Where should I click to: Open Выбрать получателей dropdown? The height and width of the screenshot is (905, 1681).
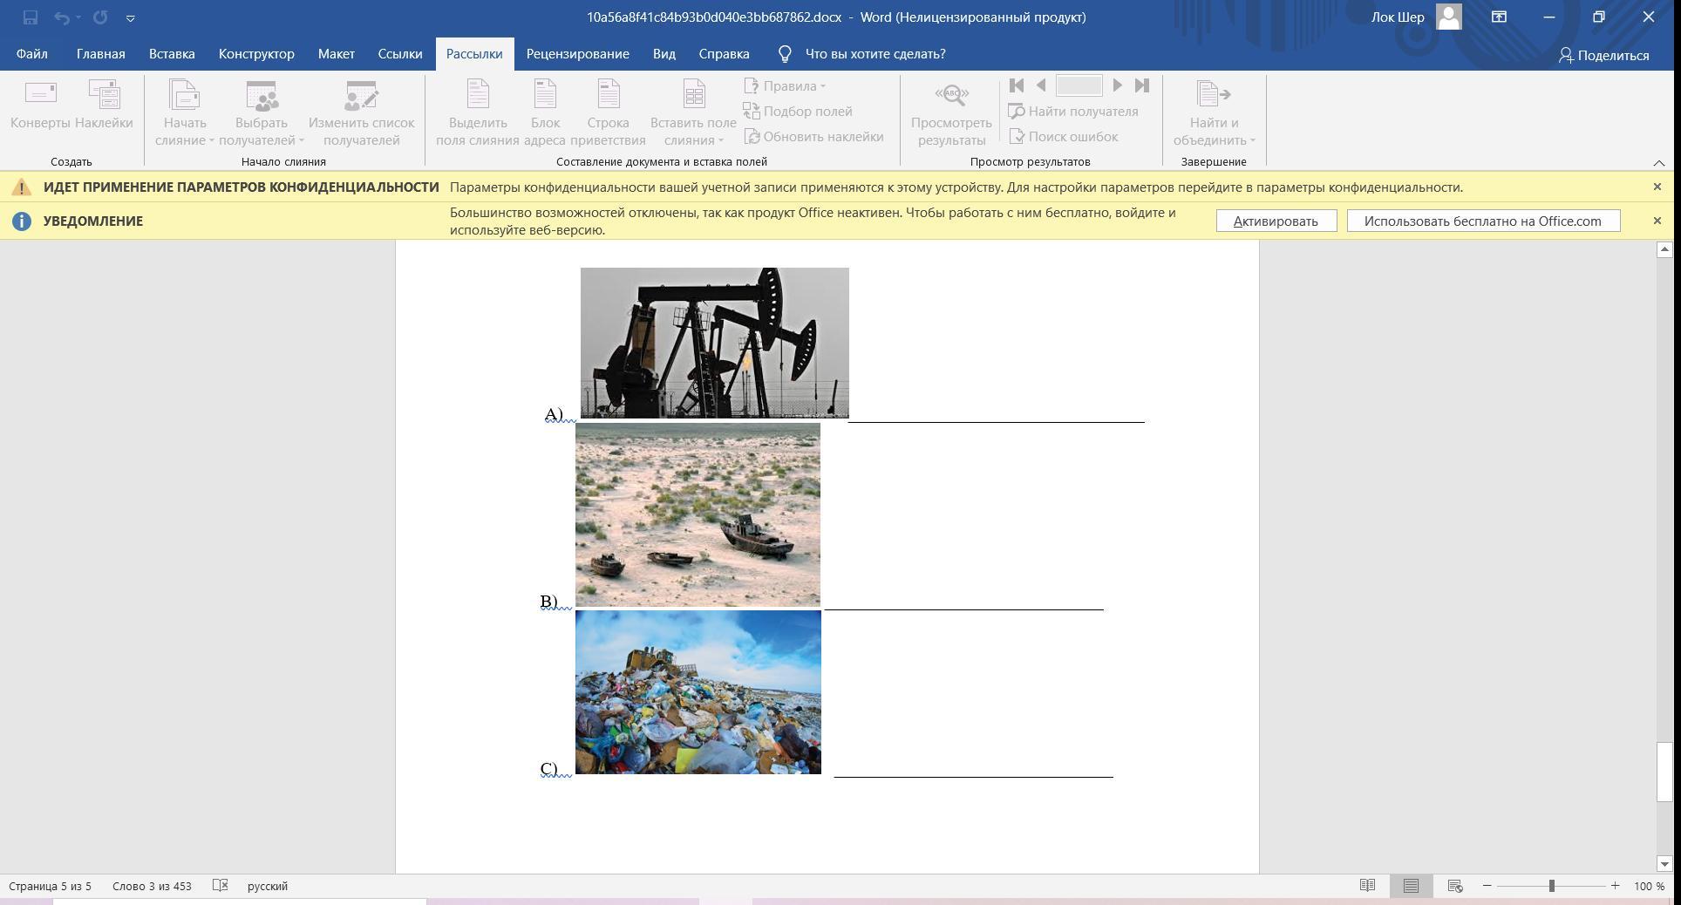[x=262, y=113]
